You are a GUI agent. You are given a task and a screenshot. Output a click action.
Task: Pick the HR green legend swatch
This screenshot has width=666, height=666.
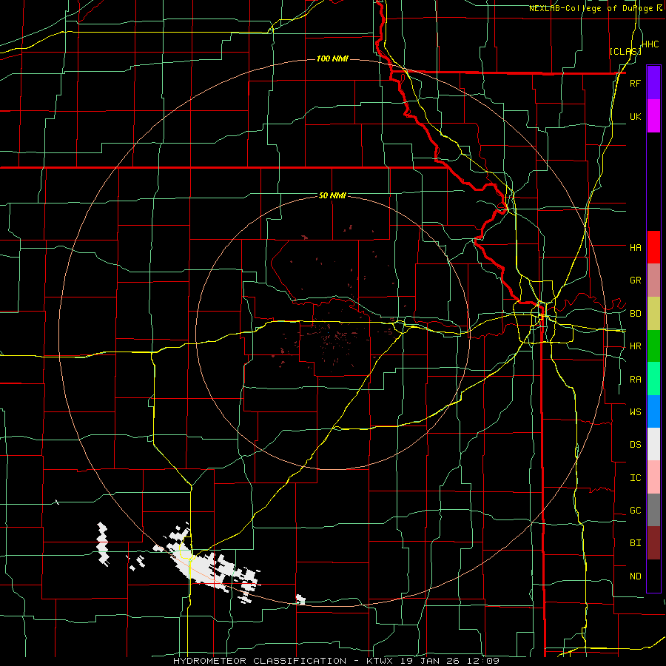coord(653,346)
